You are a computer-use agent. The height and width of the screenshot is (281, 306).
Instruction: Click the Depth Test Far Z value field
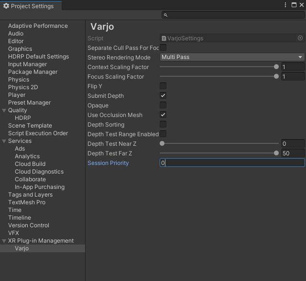[293, 153]
